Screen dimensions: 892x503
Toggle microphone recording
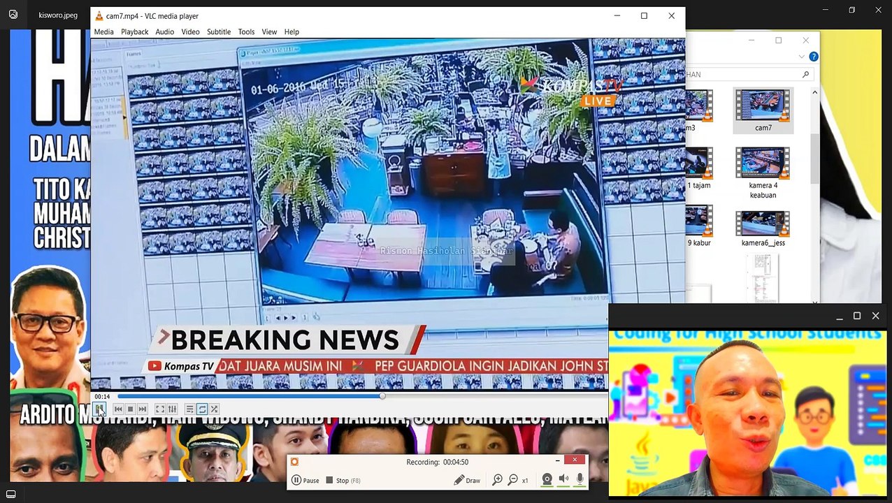(x=580, y=480)
